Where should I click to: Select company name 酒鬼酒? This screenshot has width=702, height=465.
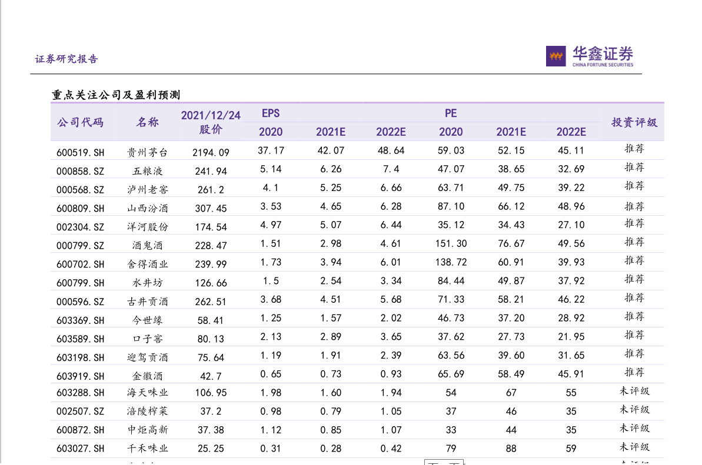(147, 246)
